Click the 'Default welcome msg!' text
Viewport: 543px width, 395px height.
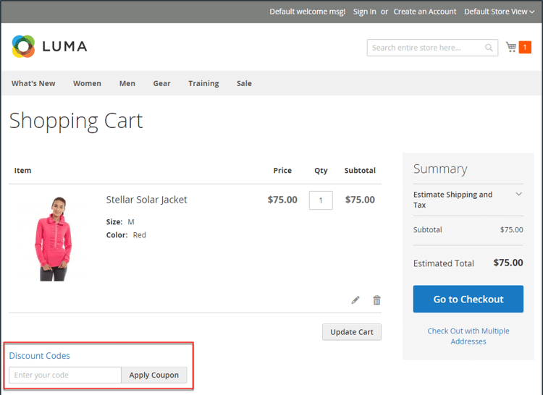click(x=308, y=12)
